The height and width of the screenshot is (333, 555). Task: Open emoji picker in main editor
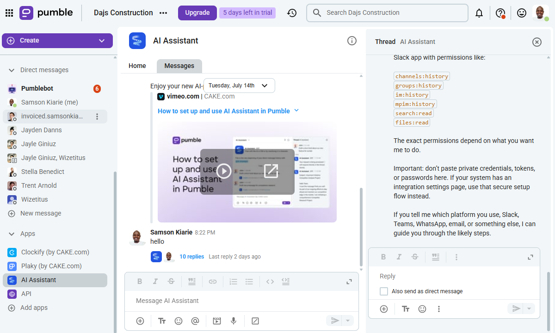tap(179, 321)
